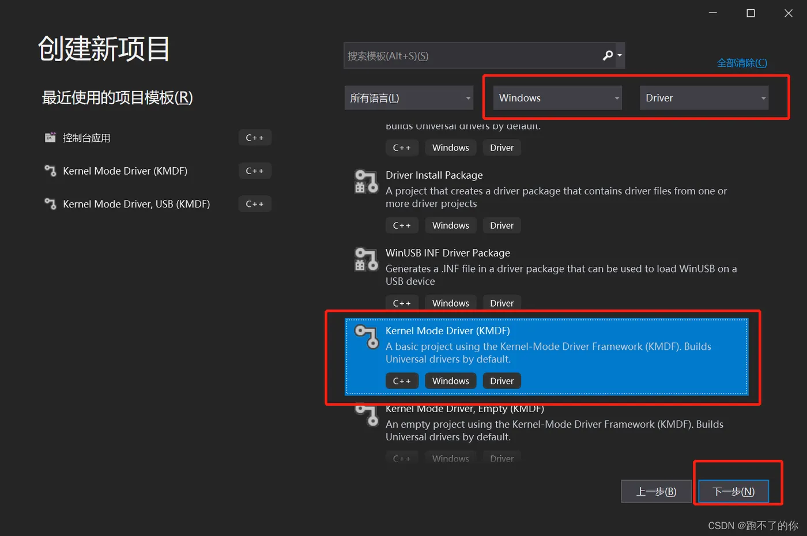
Task: Select Kernel Mode Driver, Empty (KMDF) template
Action: point(465,409)
